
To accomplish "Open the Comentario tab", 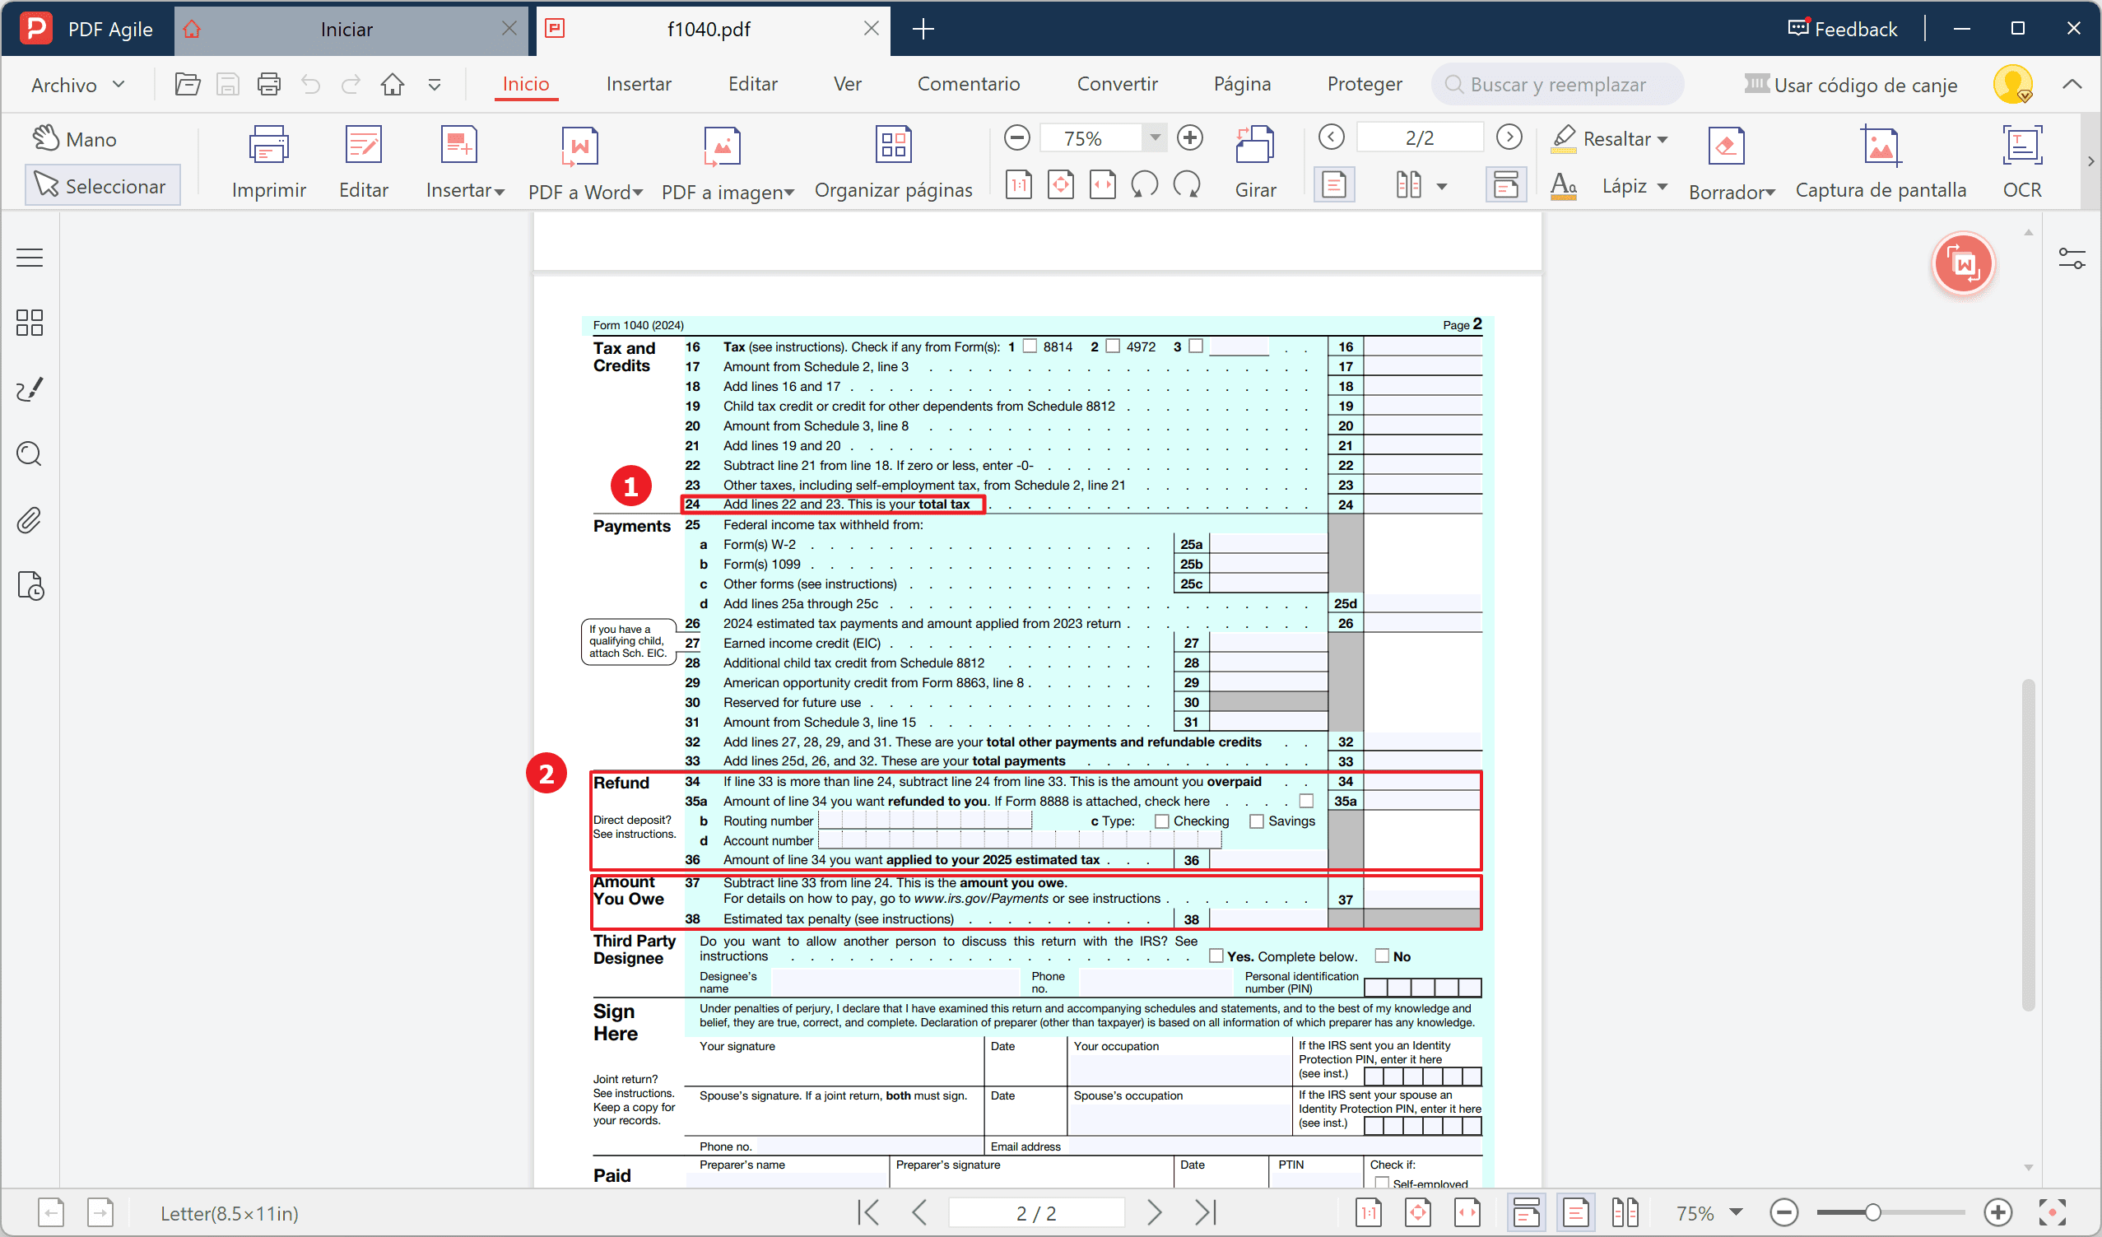I will [968, 84].
